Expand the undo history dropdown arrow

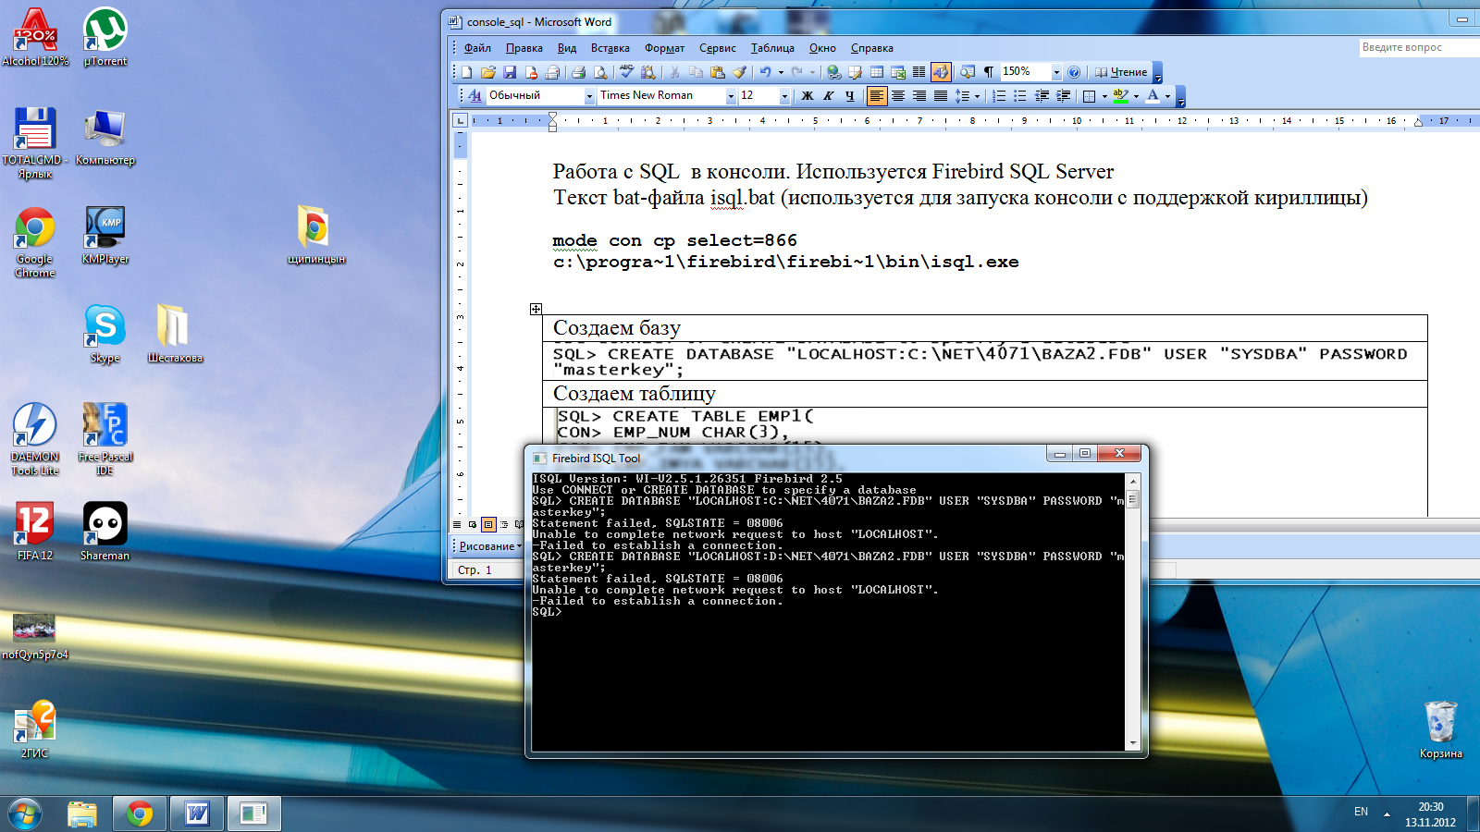tap(781, 72)
